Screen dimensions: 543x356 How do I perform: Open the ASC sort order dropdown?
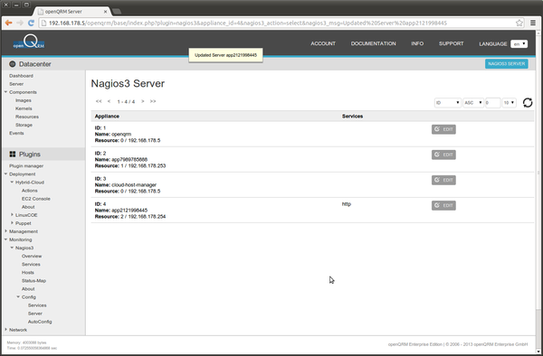click(x=473, y=103)
